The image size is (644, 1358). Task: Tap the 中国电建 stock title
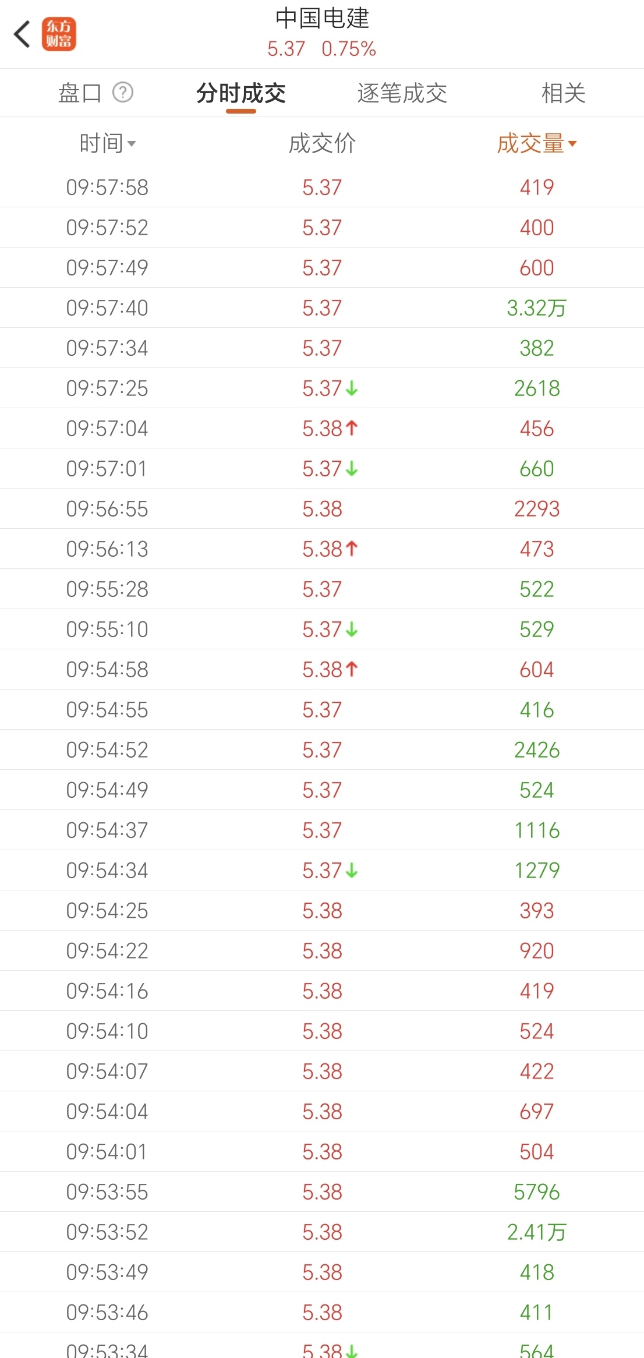tap(322, 19)
